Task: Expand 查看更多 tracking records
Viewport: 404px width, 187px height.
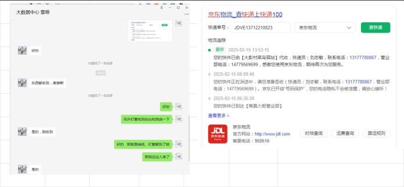Action: (x=219, y=116)
